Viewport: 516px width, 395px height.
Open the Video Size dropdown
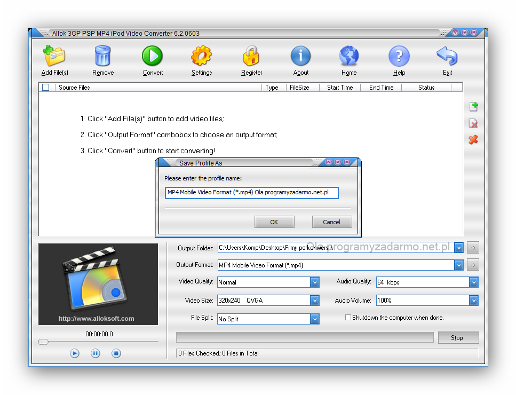point(315,300)
